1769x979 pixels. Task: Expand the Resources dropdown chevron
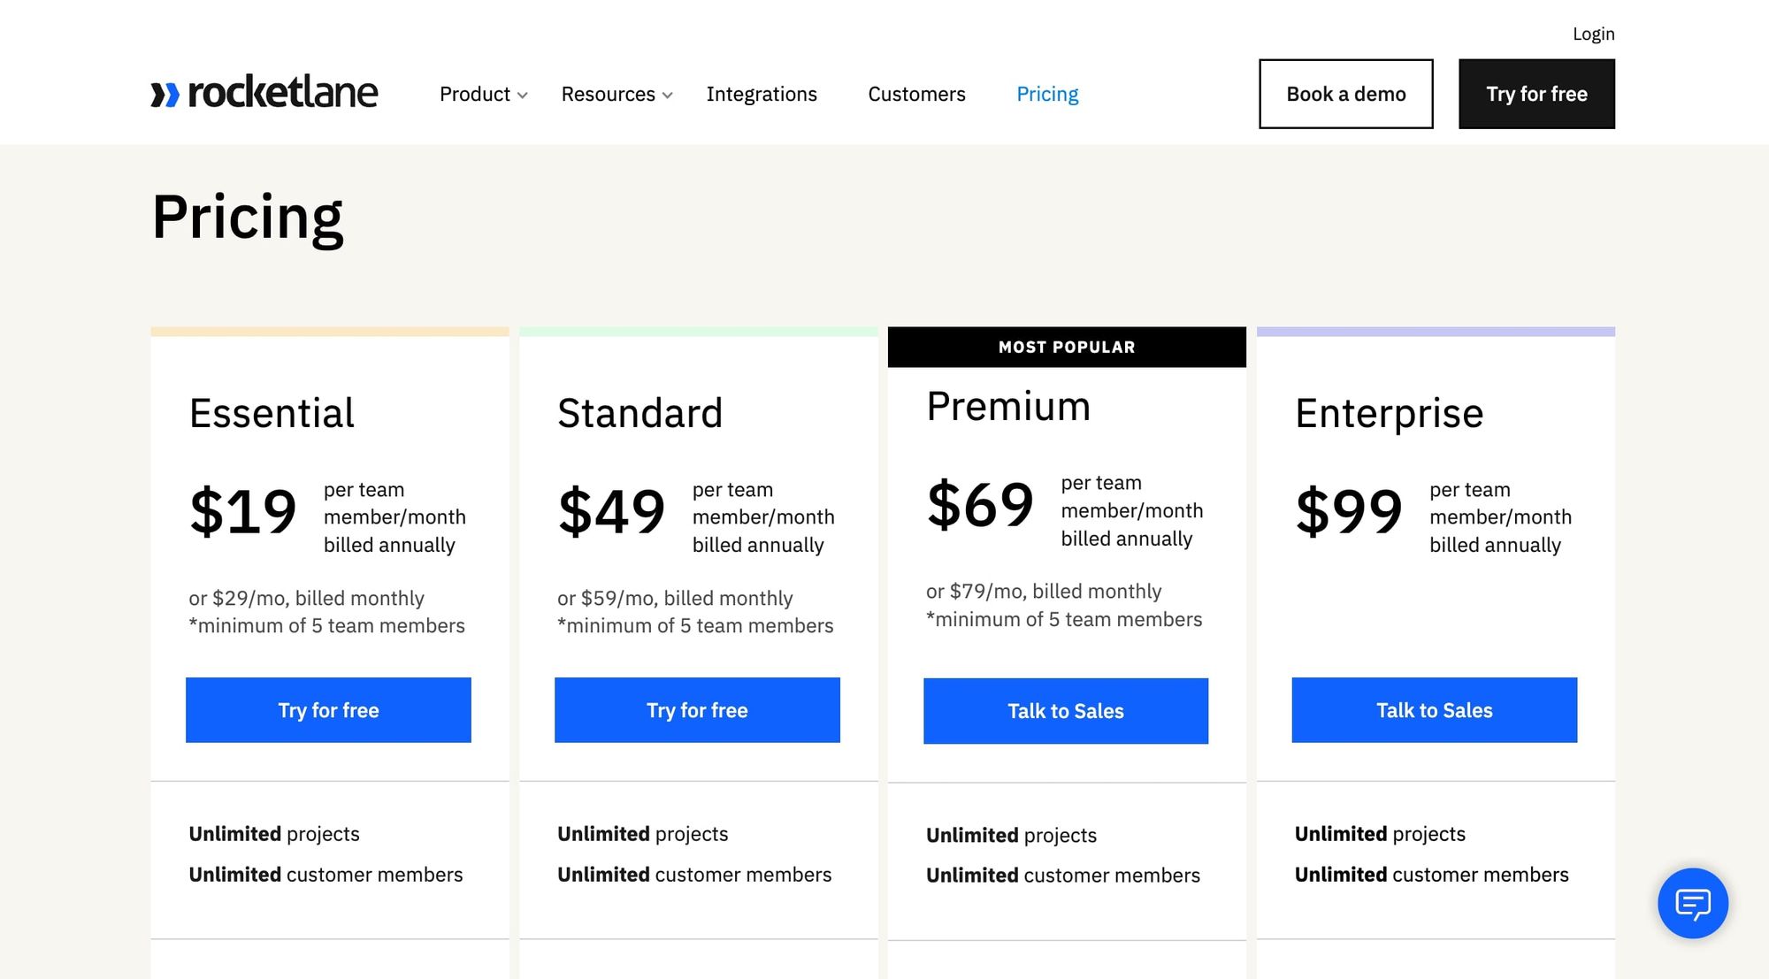(x=668, y=96)
